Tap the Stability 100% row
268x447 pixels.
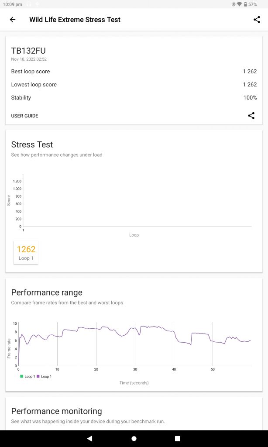point(134,98)
